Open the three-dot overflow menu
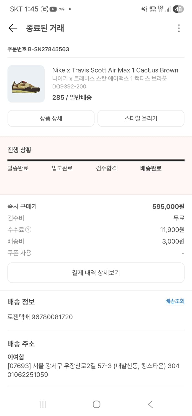The height and width of the screenshot is (416, 192). click(179, 28)
